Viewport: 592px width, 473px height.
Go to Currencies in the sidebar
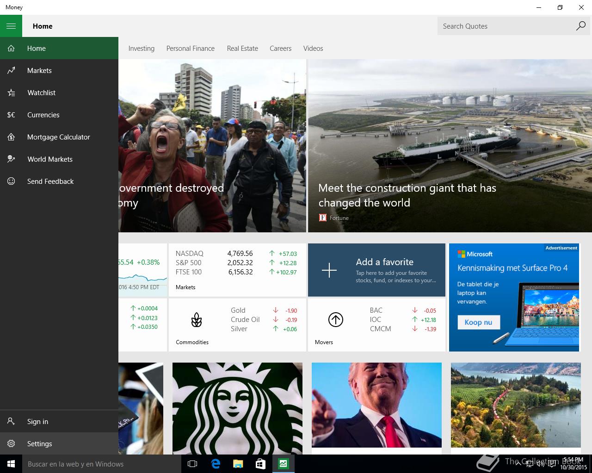coord(59,115)
